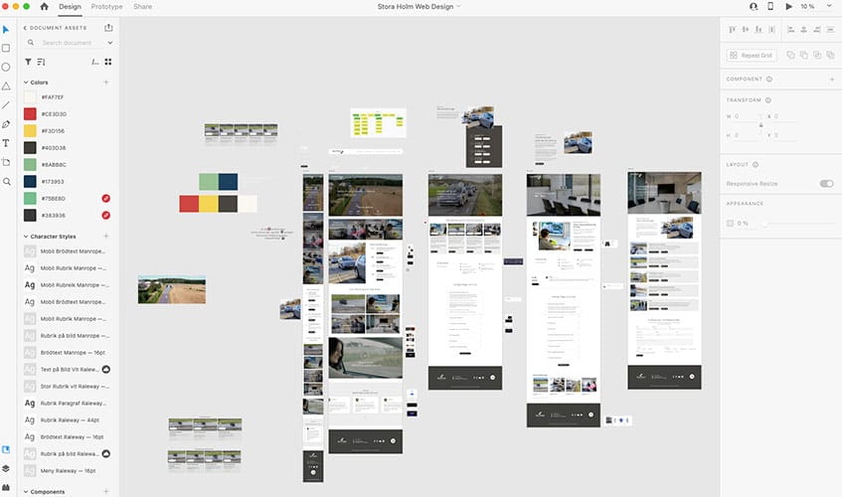Open the Libraries panel icon at sidebar bottom
Viewport: 842px width, 497px height.
pos(6,449)
